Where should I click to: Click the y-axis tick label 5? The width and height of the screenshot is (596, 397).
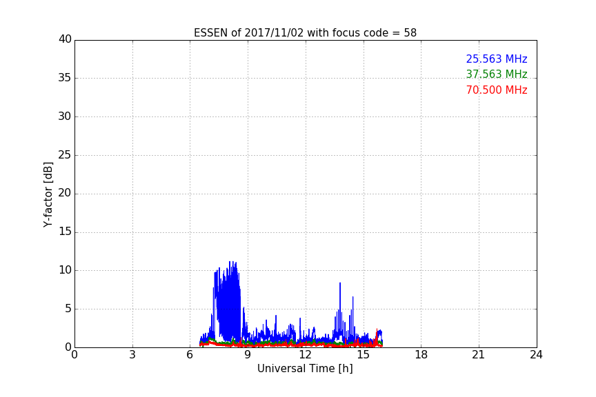pos(68,309)
